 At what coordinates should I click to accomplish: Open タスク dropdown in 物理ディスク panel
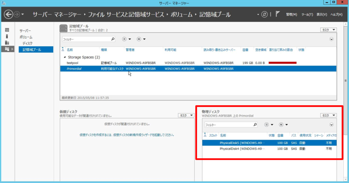pyautogui.click(x=328, y=116)
